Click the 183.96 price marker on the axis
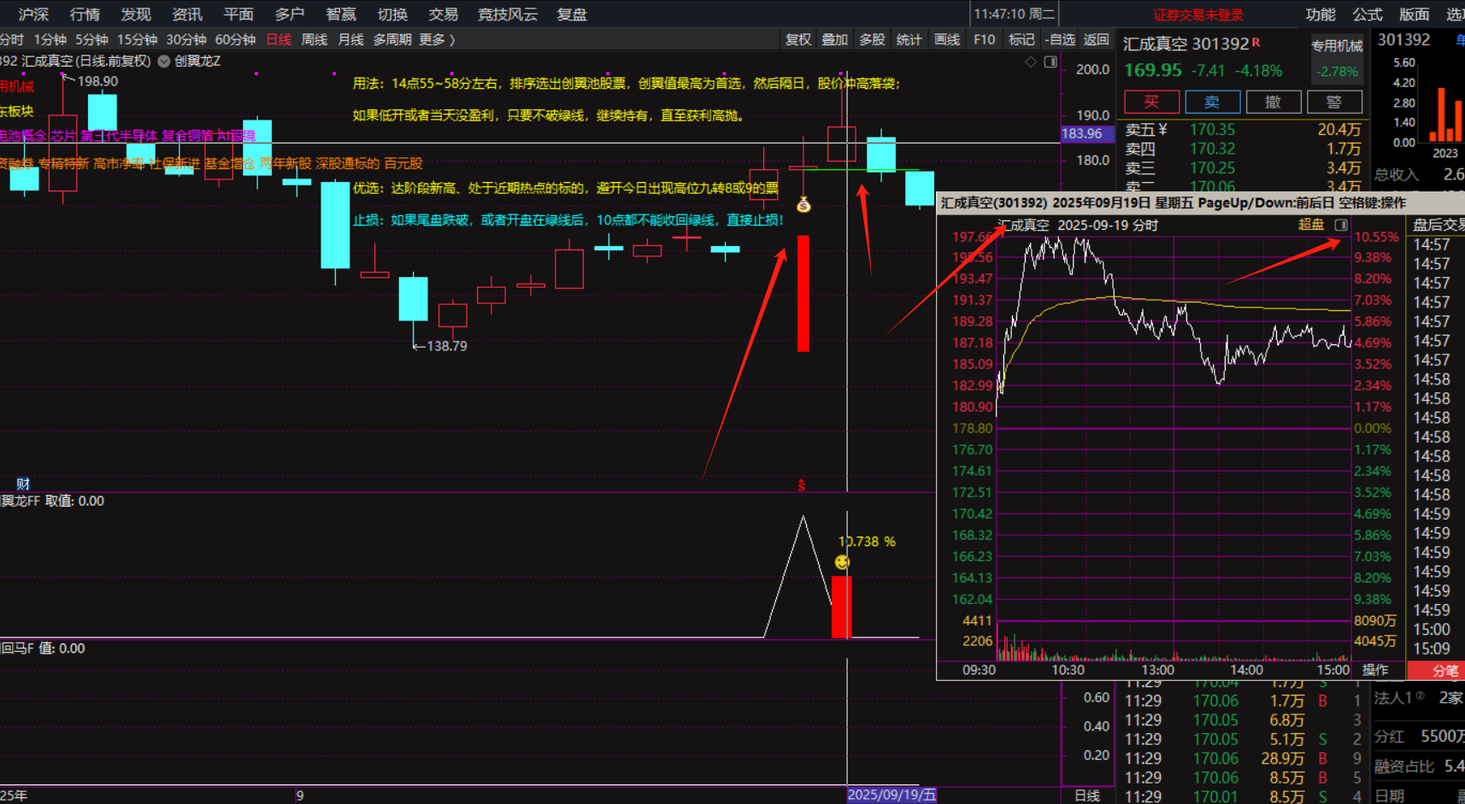 1082,133
